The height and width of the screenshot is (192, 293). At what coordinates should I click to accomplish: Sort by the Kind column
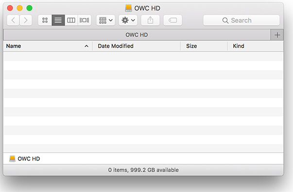point(256,46)
